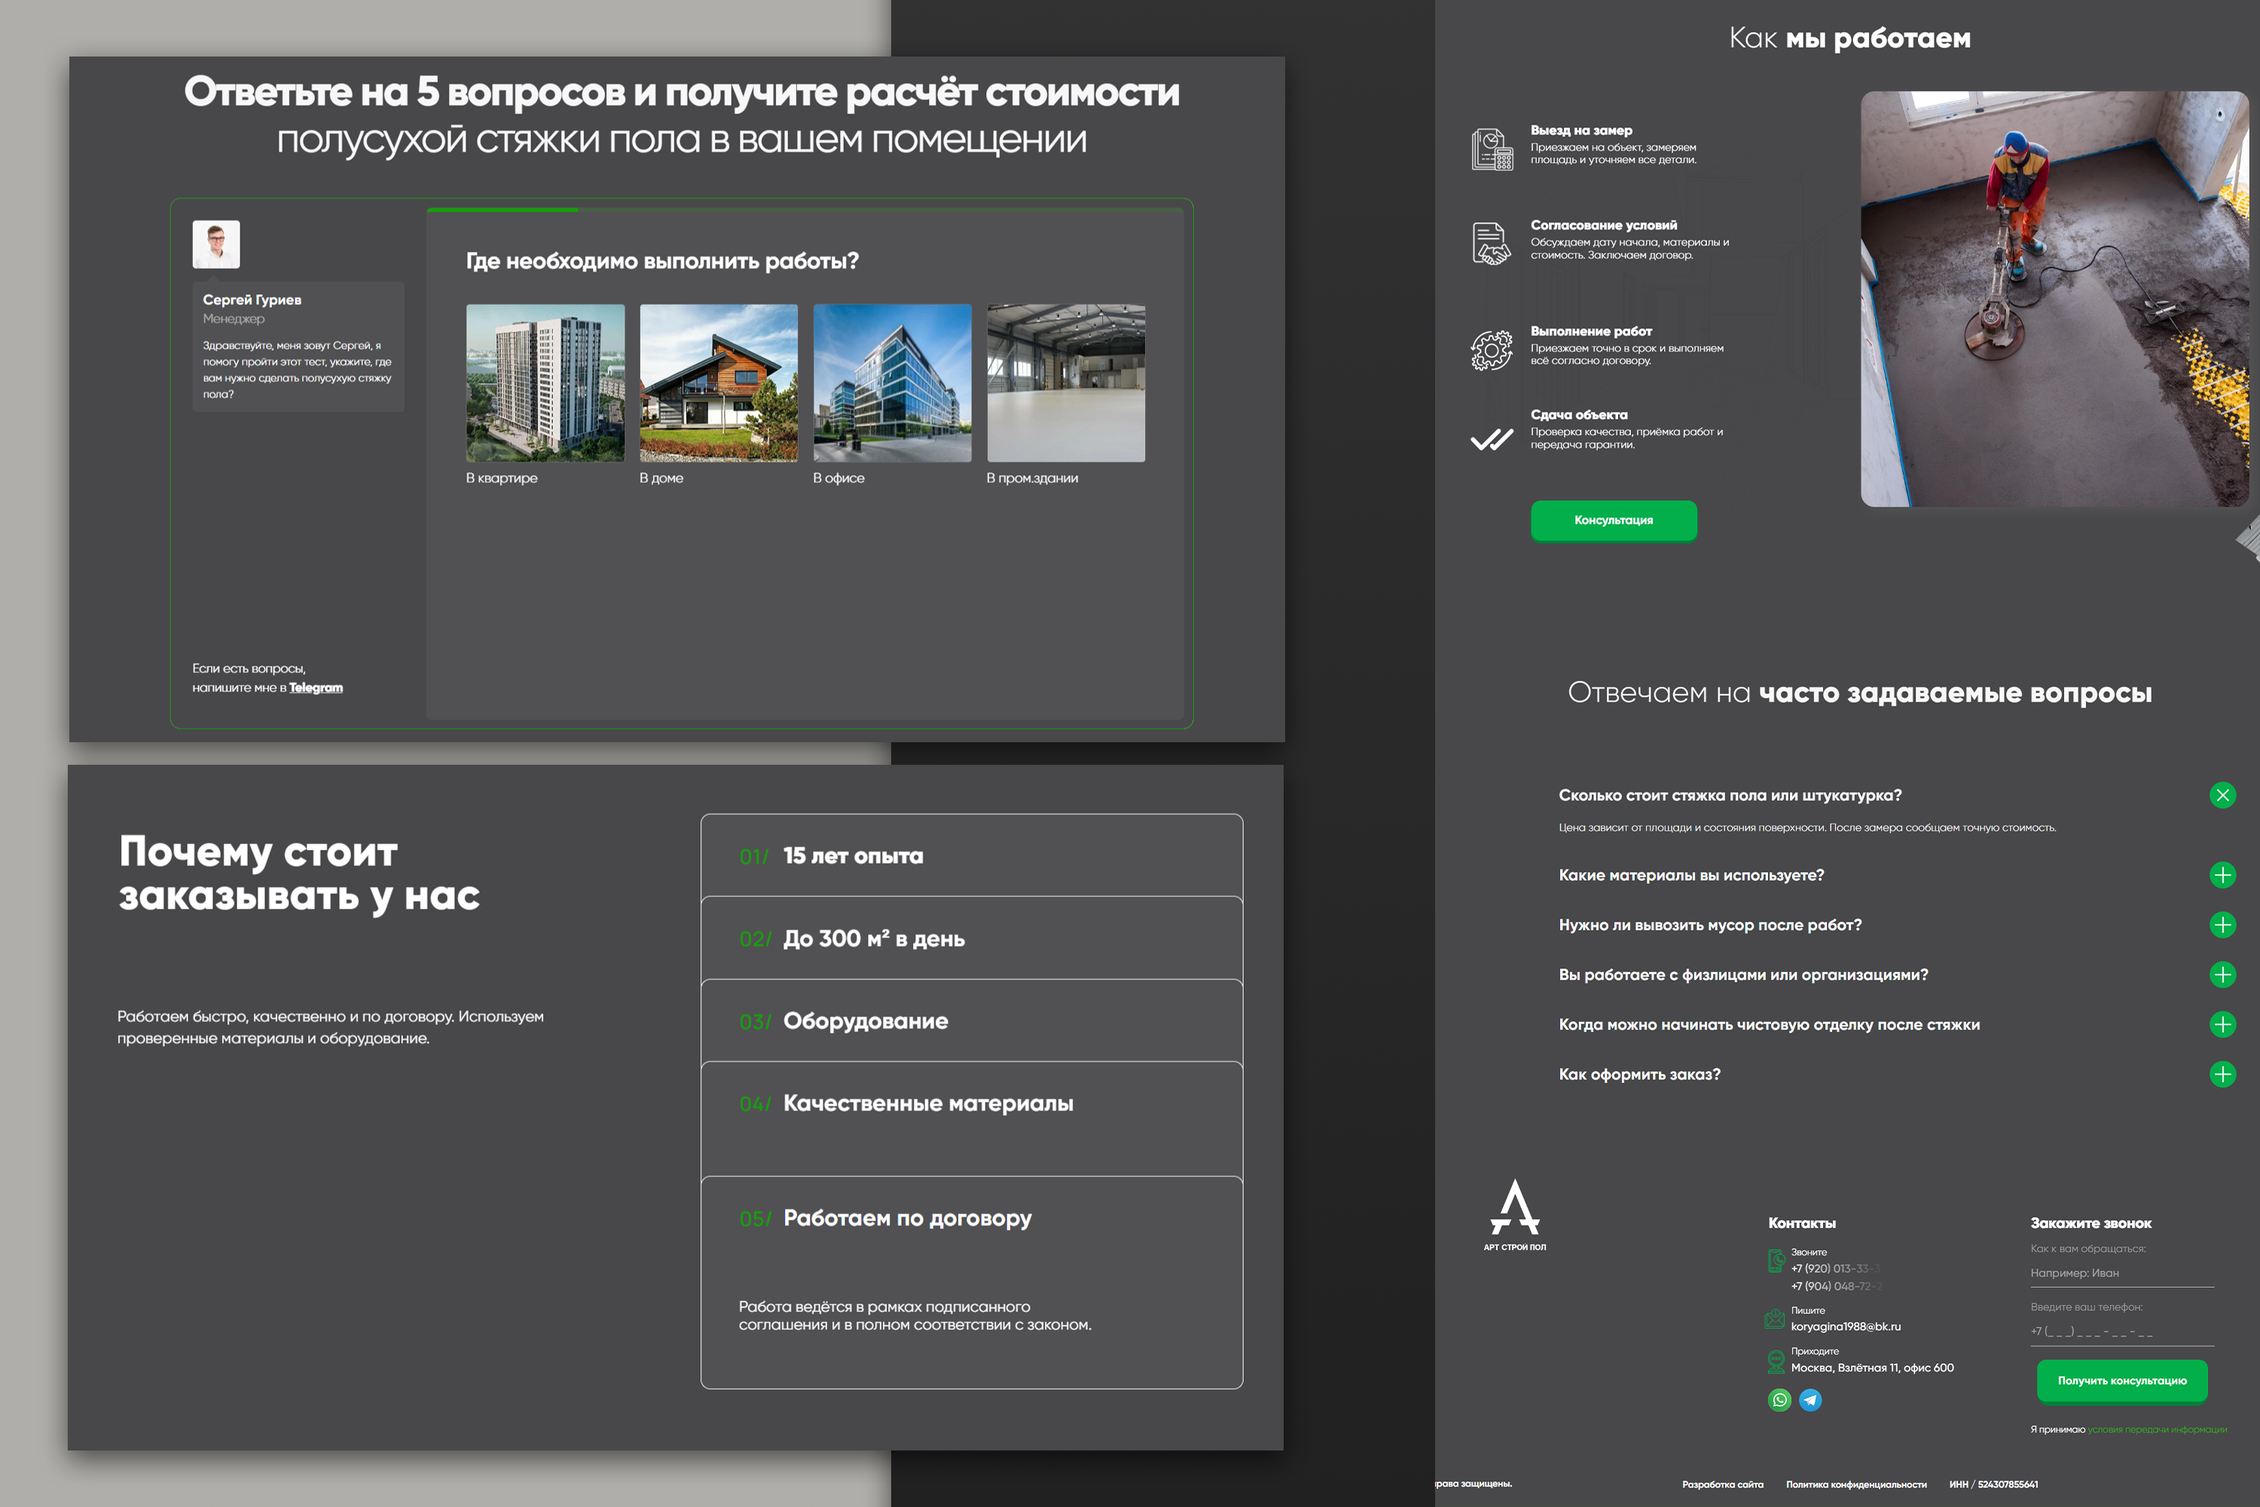Click the АРТ СТРОЙ ПОЛ logo
Screen dimensions: 2260x1507
pyautogui.click(x=1514, y=1215)
